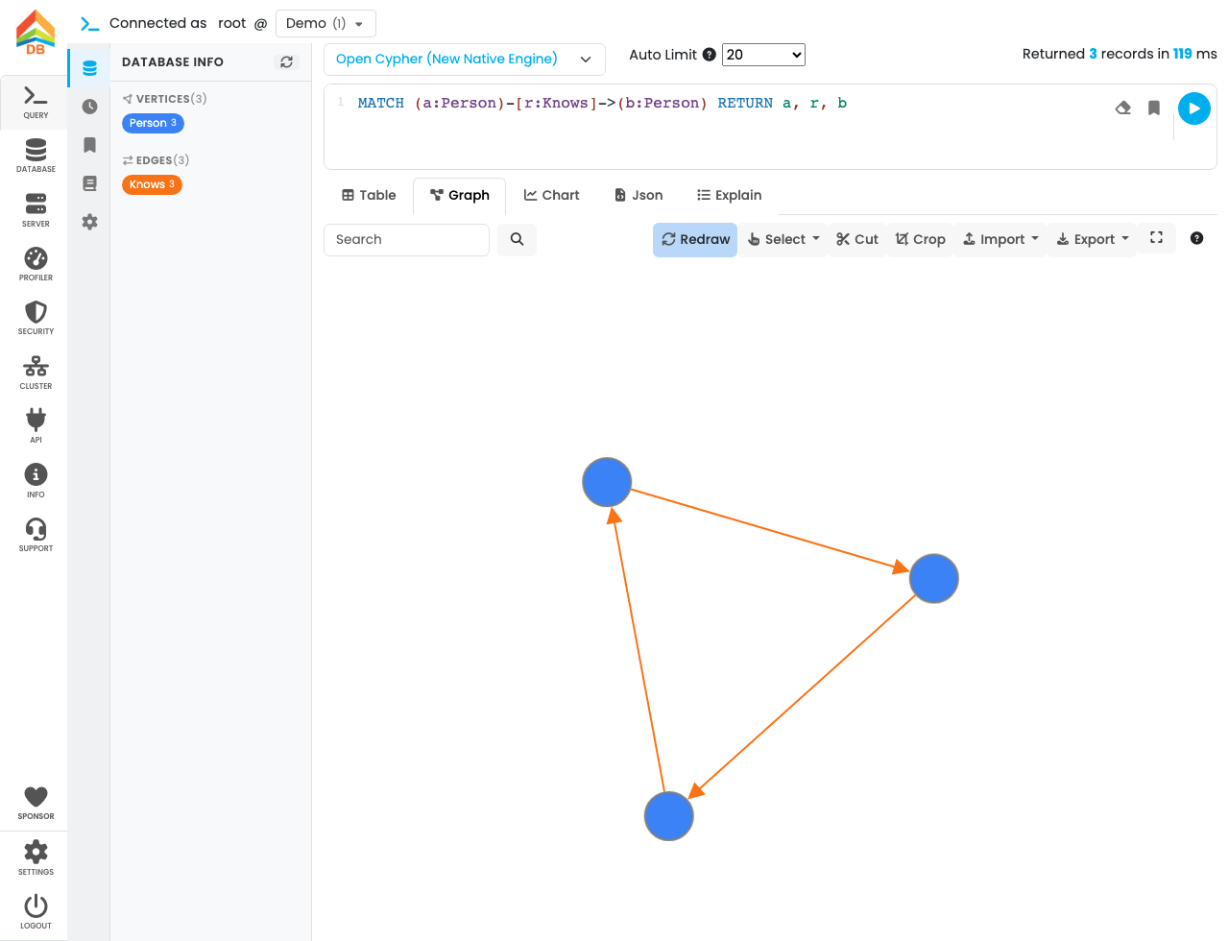Toggle fullscreen graph view
Screen dimensions: 1229x941
(1156, 238)
